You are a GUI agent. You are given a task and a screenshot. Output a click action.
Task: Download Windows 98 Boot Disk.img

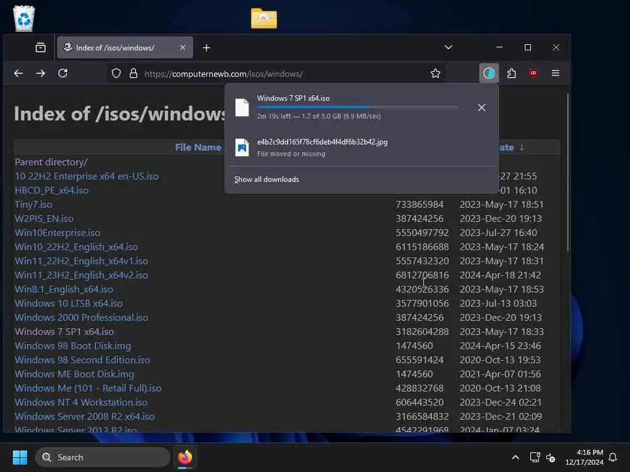[73, 345]
